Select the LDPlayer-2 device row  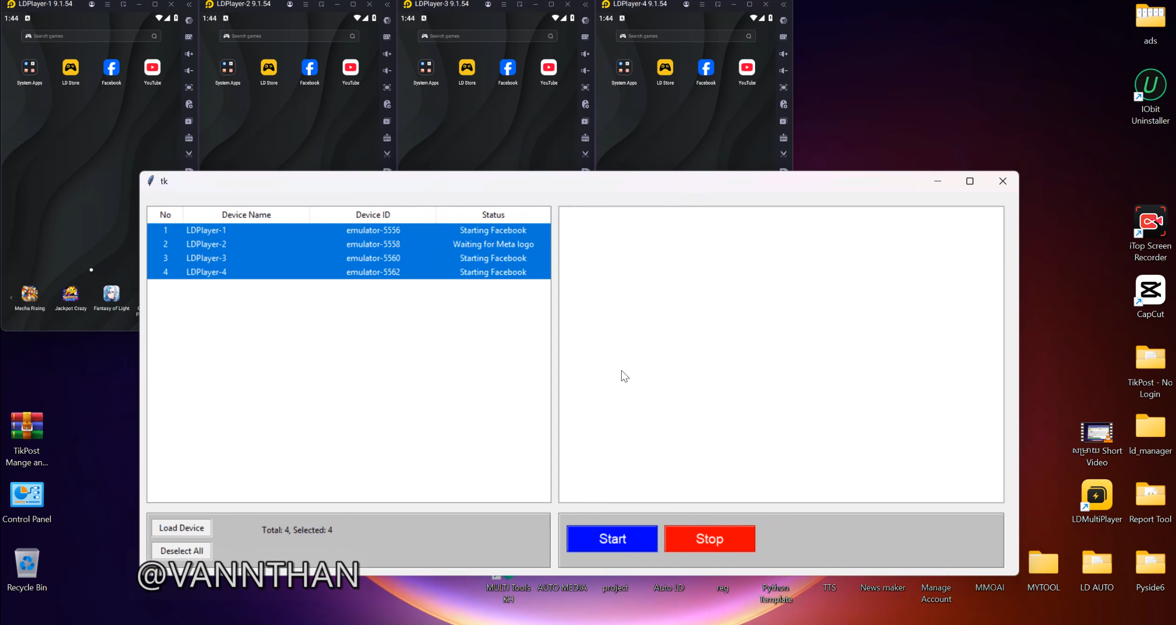click(348, 244)
